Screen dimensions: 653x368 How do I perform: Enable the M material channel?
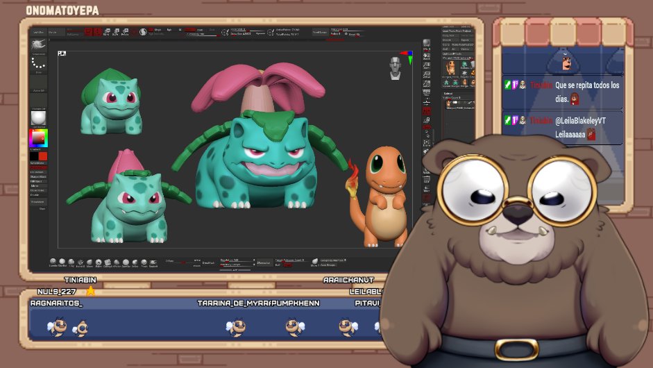point(180,30)
